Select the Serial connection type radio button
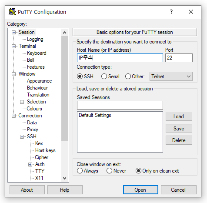The width and height of the screenshot is (207, 203). tap(104, 77)
